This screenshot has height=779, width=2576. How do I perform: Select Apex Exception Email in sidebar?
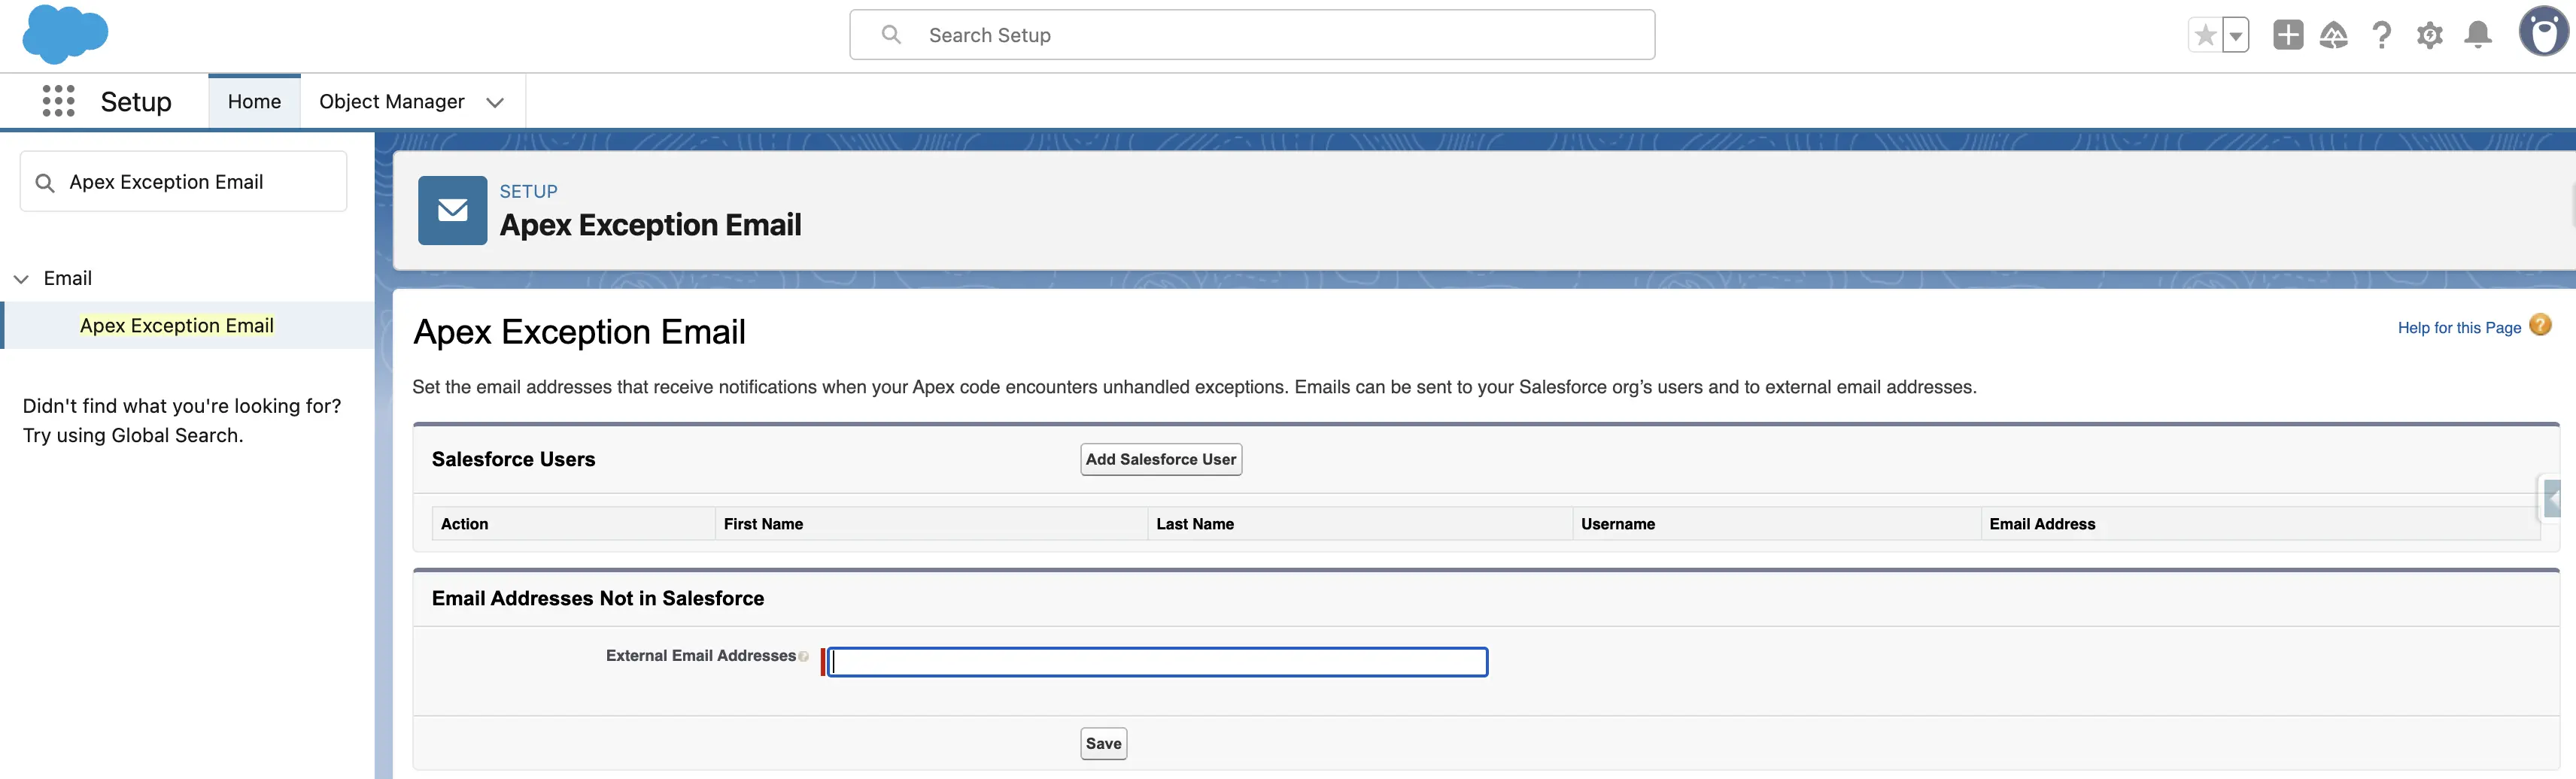177,326
